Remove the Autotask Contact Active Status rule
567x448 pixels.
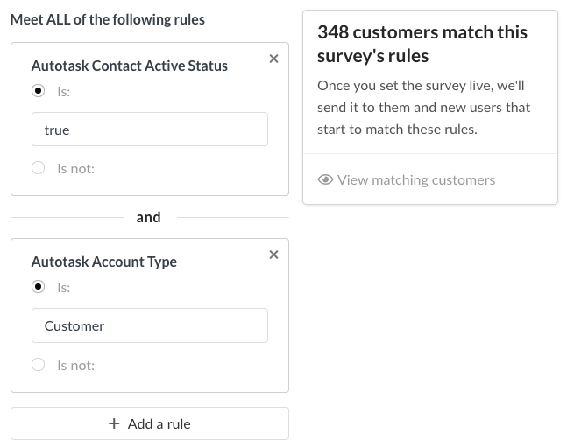click(273, 59)
